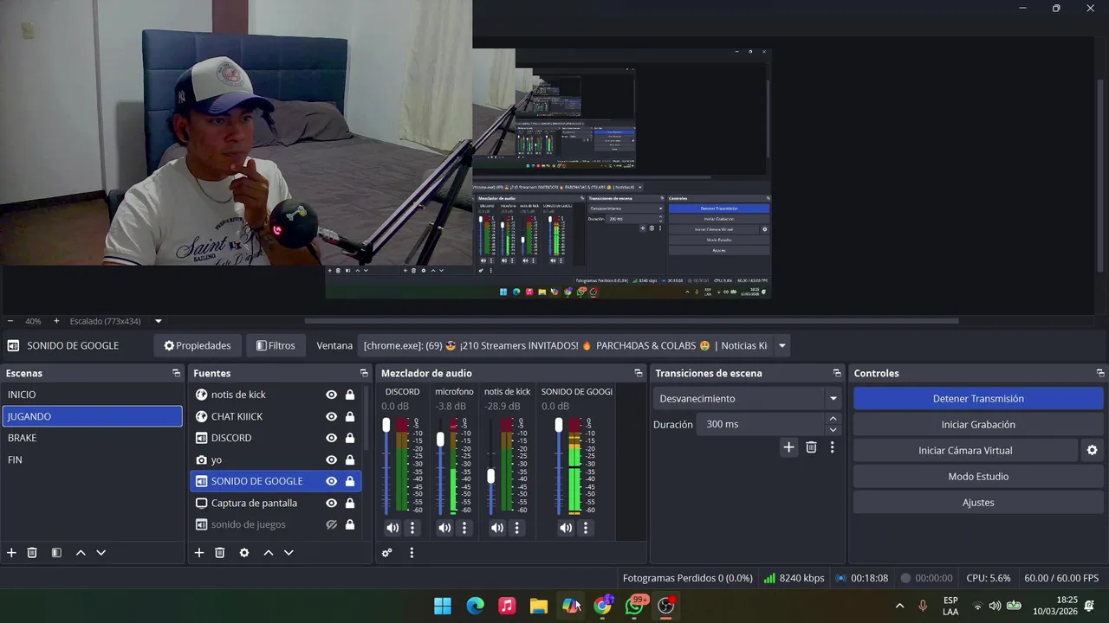This screenshot has width=1109, height=623.
Task: Open audio mixer menu three dots
Action: click(412, 553)
